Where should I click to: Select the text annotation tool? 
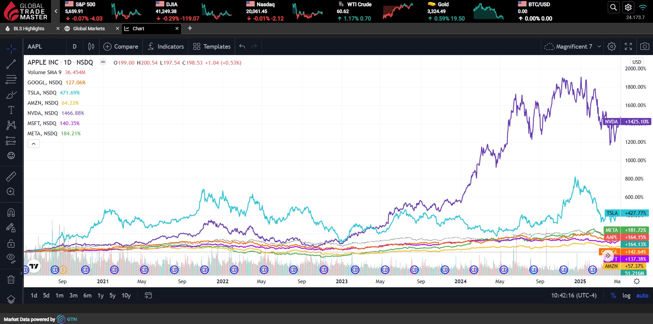(x=11, y=110)
